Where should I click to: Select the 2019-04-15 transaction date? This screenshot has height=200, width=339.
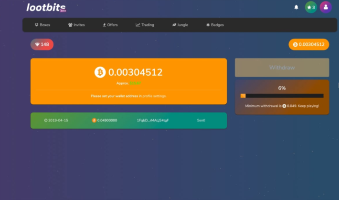(x=56, y=120)
